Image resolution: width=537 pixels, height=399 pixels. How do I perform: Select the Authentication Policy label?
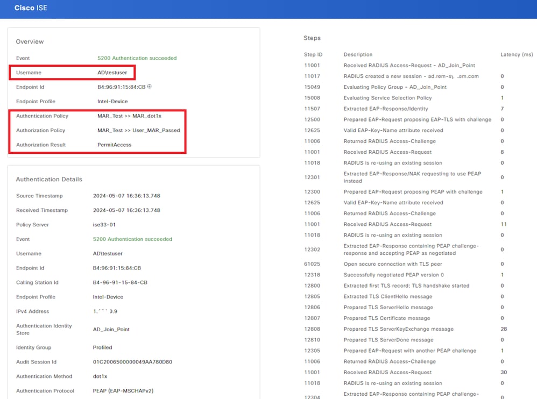(x=42, y=116)
